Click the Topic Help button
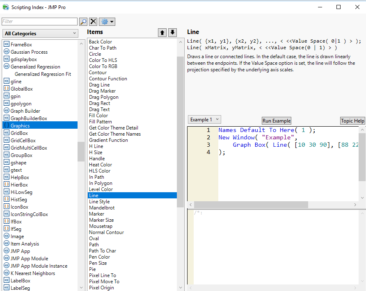The image size is (366, 291). 352,120
